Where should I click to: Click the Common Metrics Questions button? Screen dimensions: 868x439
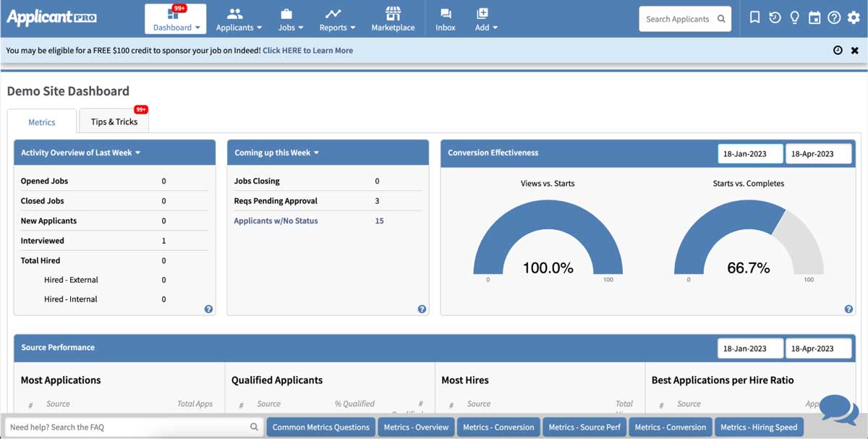tap(320, 427)
